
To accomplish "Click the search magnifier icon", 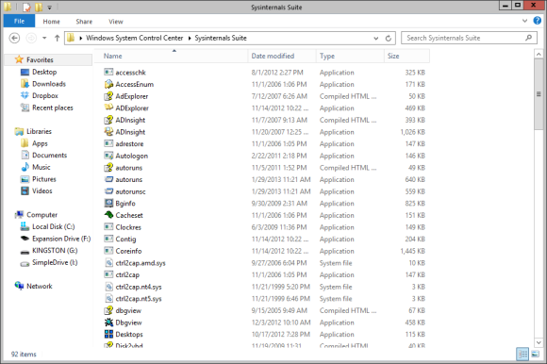I will pos(529,38).
